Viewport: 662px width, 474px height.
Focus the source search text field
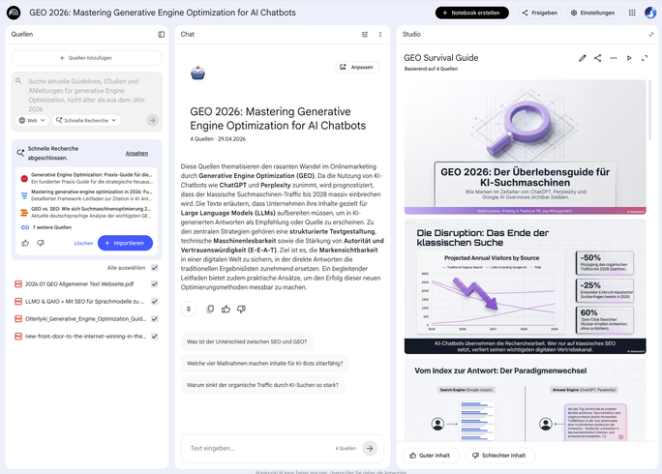click(86, 95)
